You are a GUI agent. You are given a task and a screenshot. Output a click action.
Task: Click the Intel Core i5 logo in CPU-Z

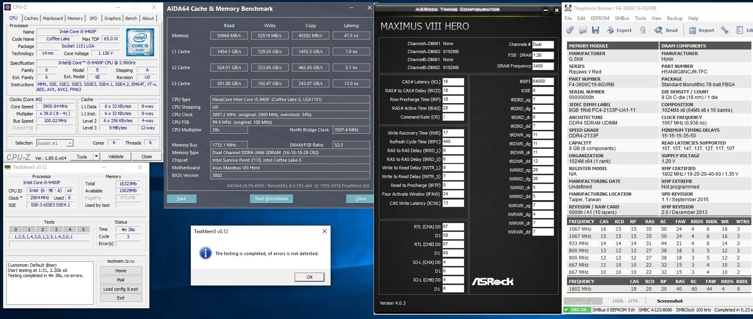(140, 42)
